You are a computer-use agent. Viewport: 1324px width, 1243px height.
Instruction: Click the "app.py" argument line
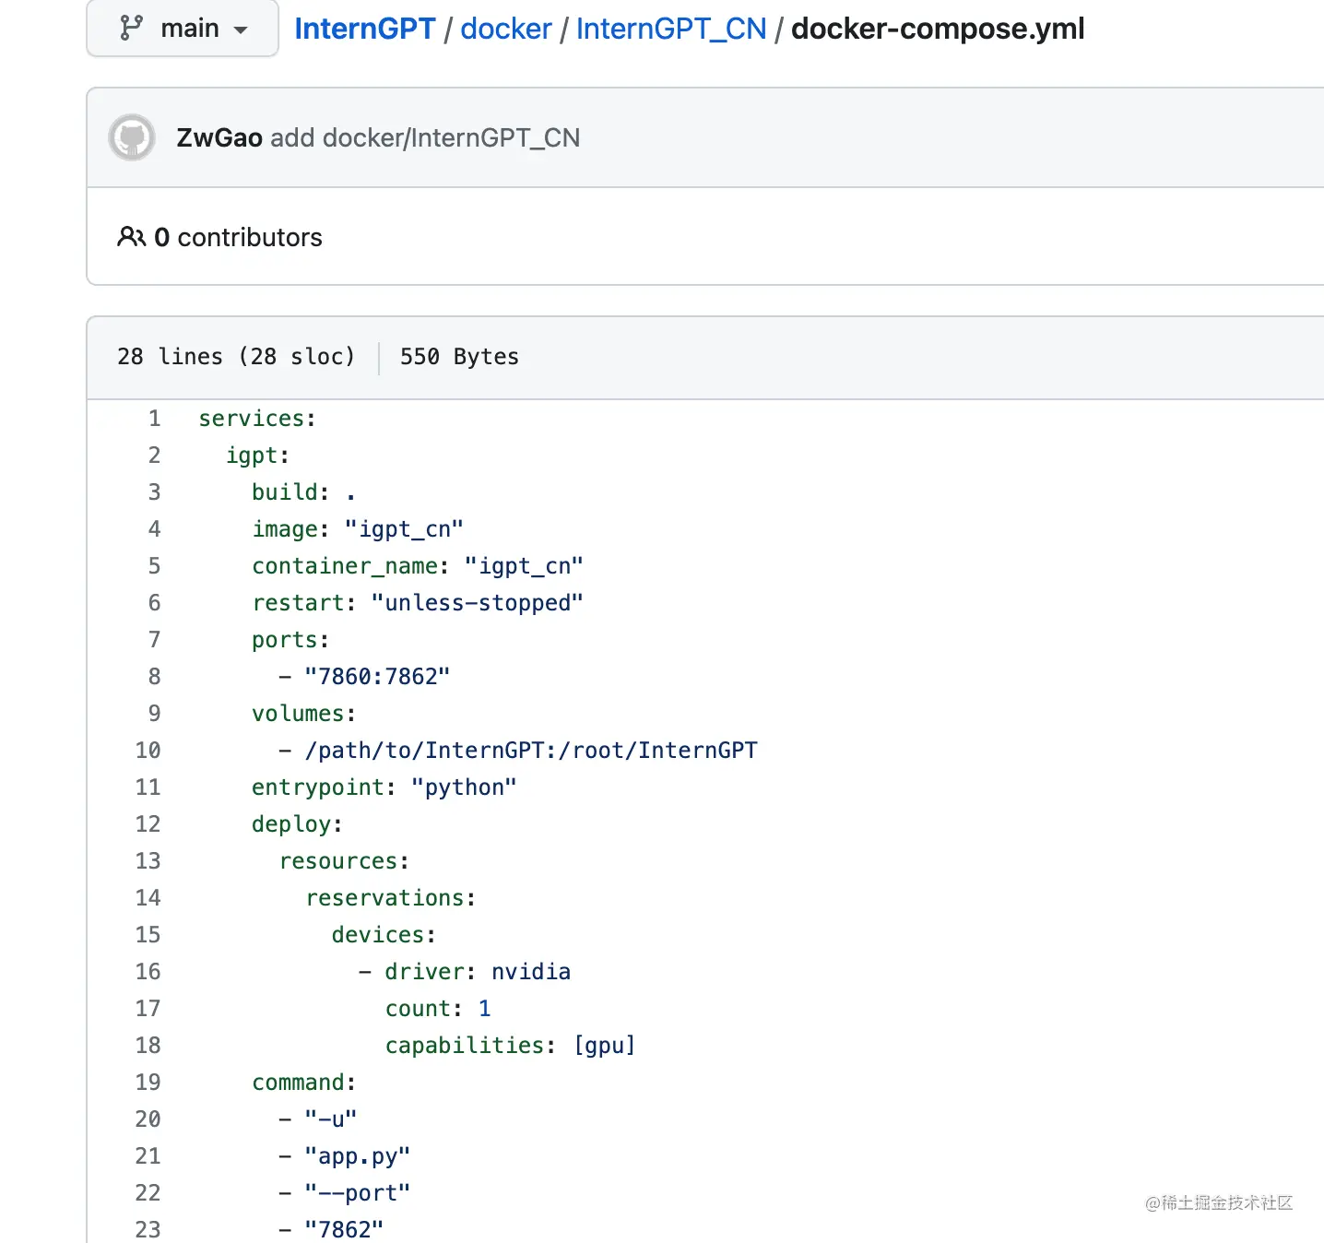click(345, 1156)
